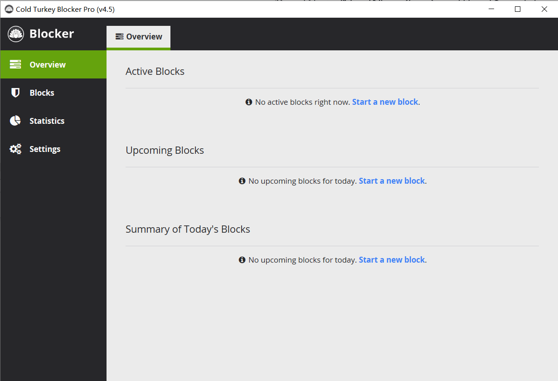558x381 pixels.
Task: Click the info icon in Upcoming Blocks section
Action: pos(242,181)
